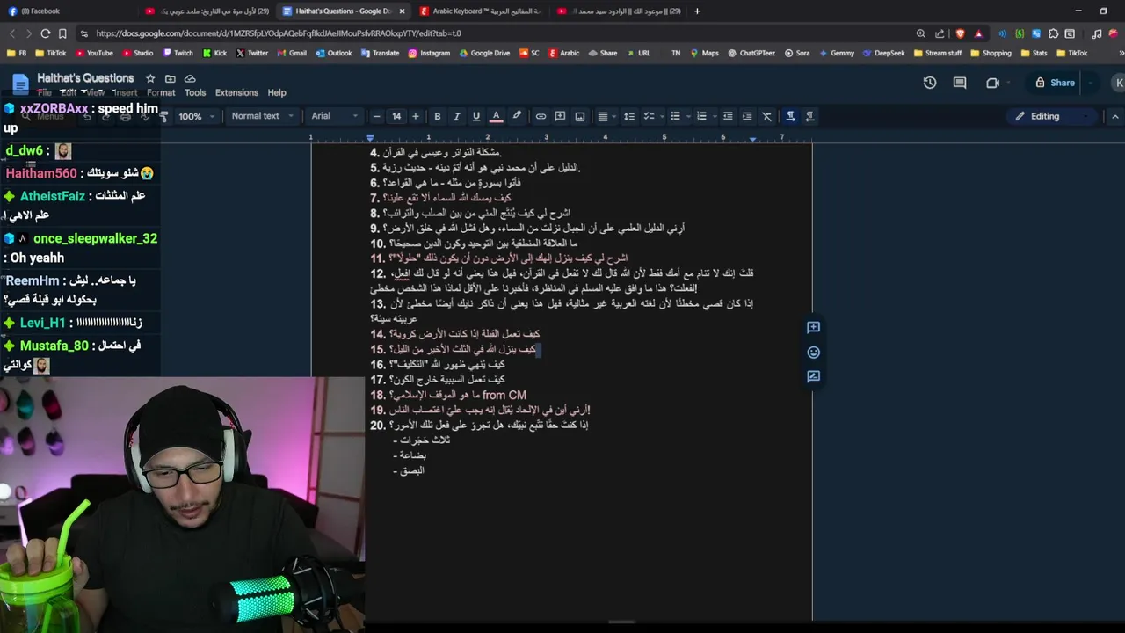Open the Translate bookmark
Image resolution: width=1125 pixels, height=633 pixels.
click(380, 53)
